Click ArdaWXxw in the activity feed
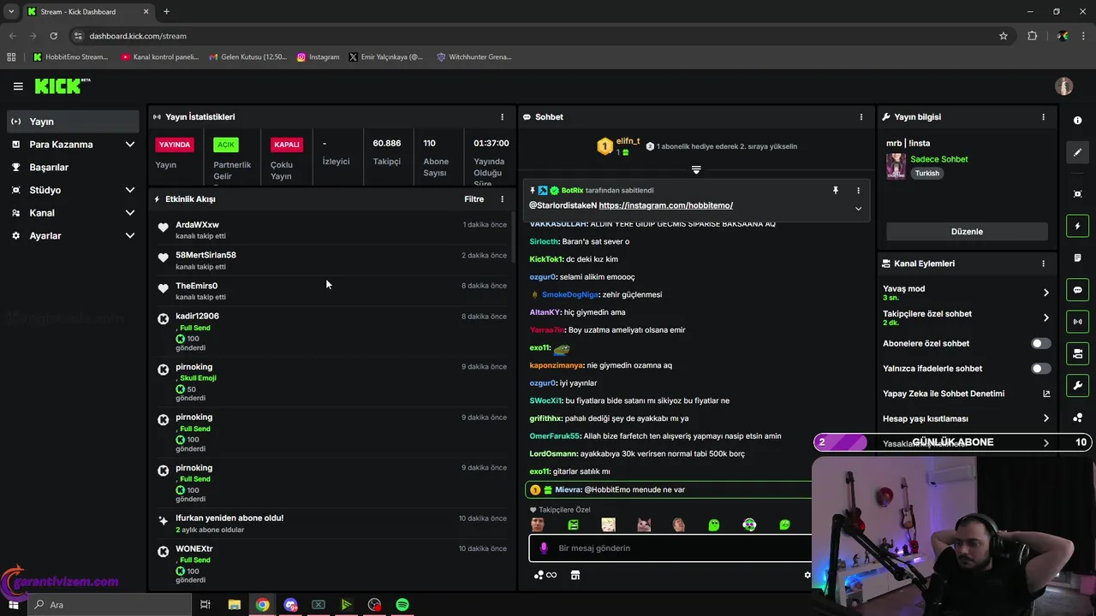This screenshot has width=1096, height=616. point(197,225)
